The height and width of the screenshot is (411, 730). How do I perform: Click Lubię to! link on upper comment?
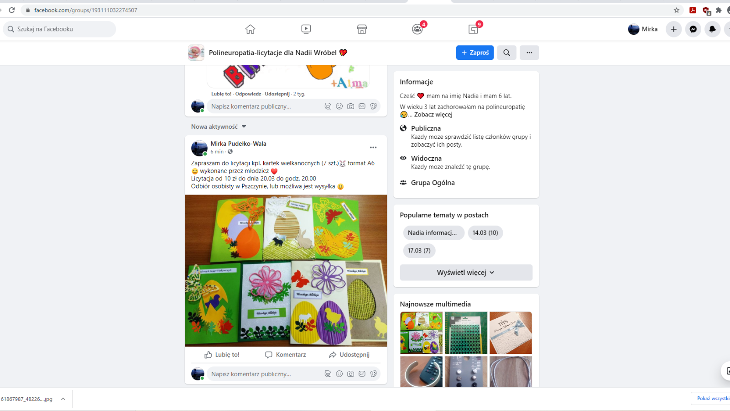click(221, 94)
